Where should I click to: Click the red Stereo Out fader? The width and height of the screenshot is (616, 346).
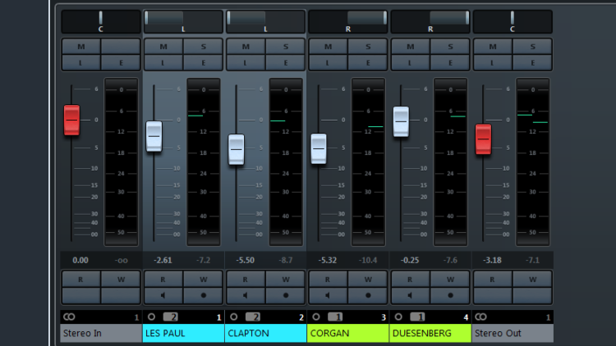click(x=483, y=139)
